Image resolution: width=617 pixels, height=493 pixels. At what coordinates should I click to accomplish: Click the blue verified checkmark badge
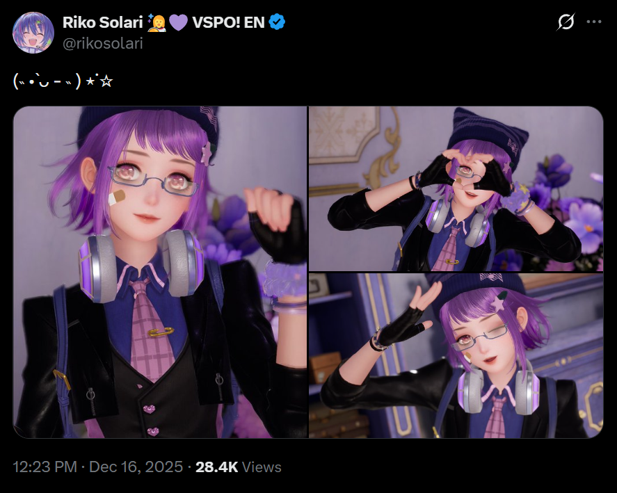pos(277,22)
